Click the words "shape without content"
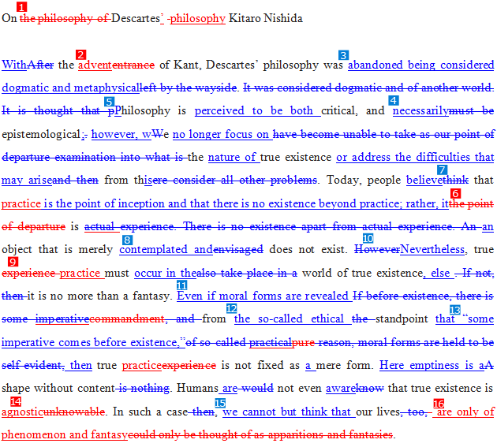This screenshot has width=497, height=447. click(58, 388)
